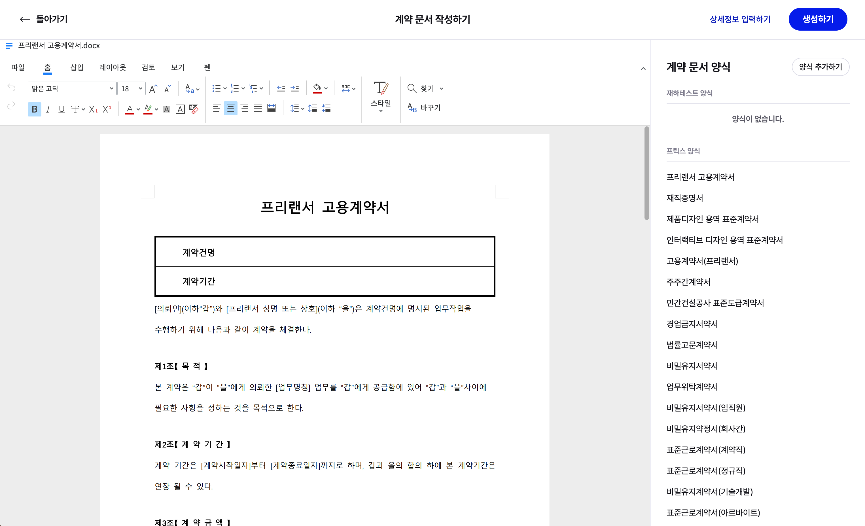Image resolution: width=865 pixels, height=526 pixels.
Task: Switch to the 검토 tab
Action: click(x=148, y=67)
